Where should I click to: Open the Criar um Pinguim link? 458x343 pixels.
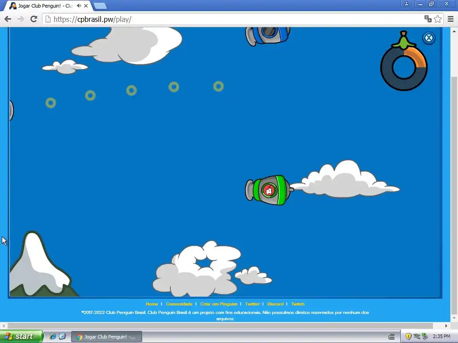point(219,304)
